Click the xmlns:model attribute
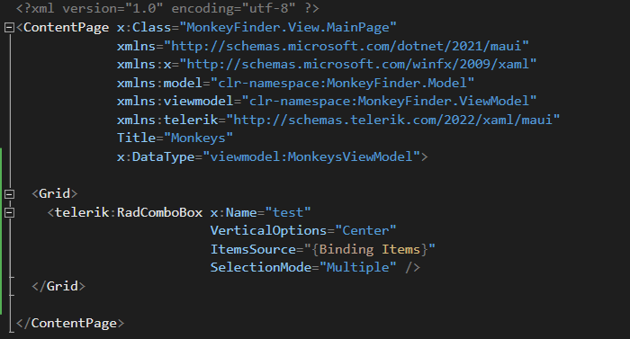The width and height of the screenshot is (630, 339). click(x=159, y=83)
